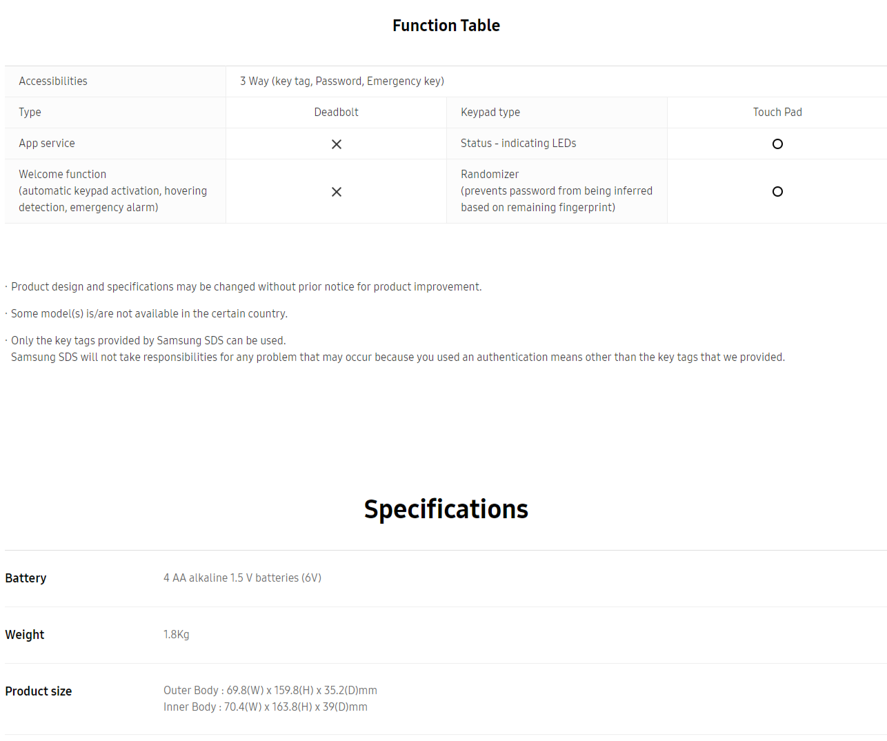Click the Outer Body dimensions line

[x=270, y=691]
